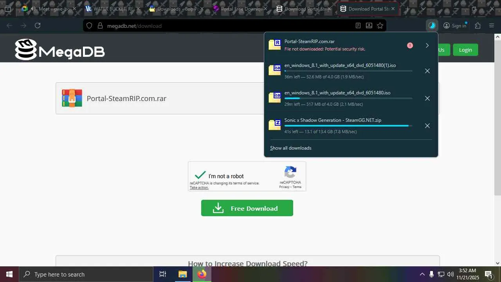Open the reCAPTCHA Privacy link
The image size is (501, 282).
284,187
